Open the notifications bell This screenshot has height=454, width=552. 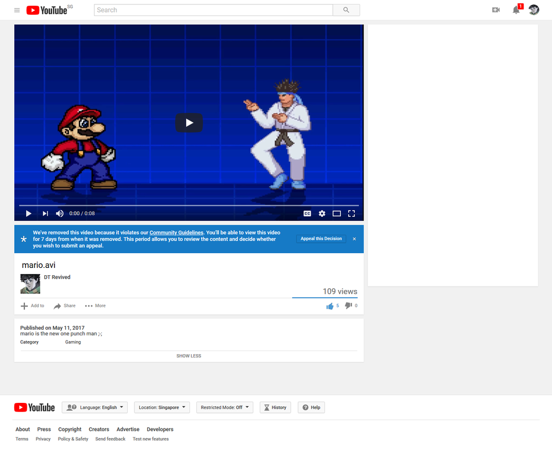(516, 10)
